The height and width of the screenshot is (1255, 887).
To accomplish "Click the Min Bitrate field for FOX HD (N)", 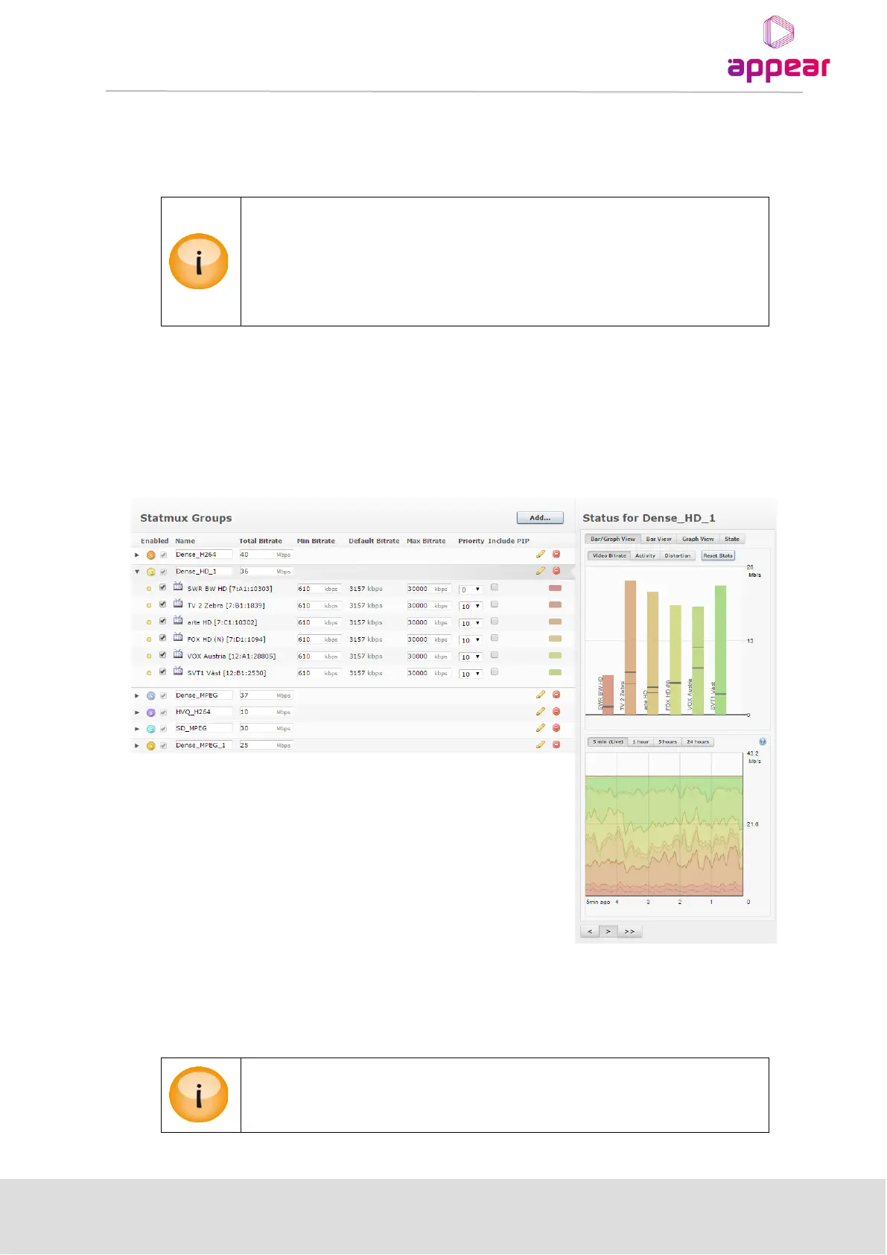I will click(x=319, y=639).
